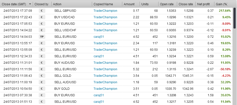Sort by the Net profit column header
This screenshot has height=105, width=237.
(x=203, y=4)
